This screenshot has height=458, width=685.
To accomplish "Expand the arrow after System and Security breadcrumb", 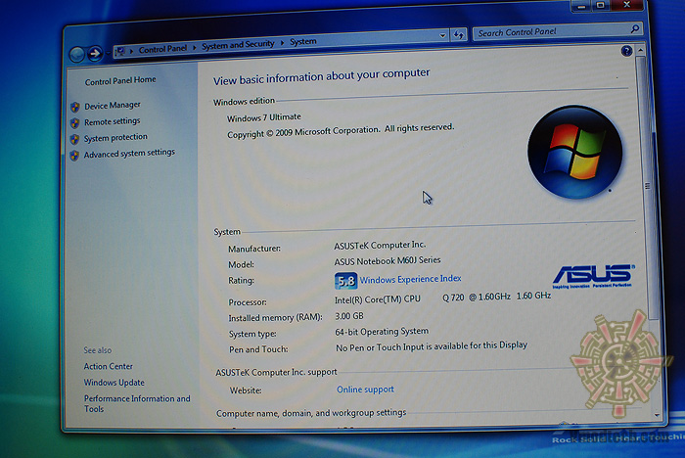I will pyautogui.click(x=282, y=43).
